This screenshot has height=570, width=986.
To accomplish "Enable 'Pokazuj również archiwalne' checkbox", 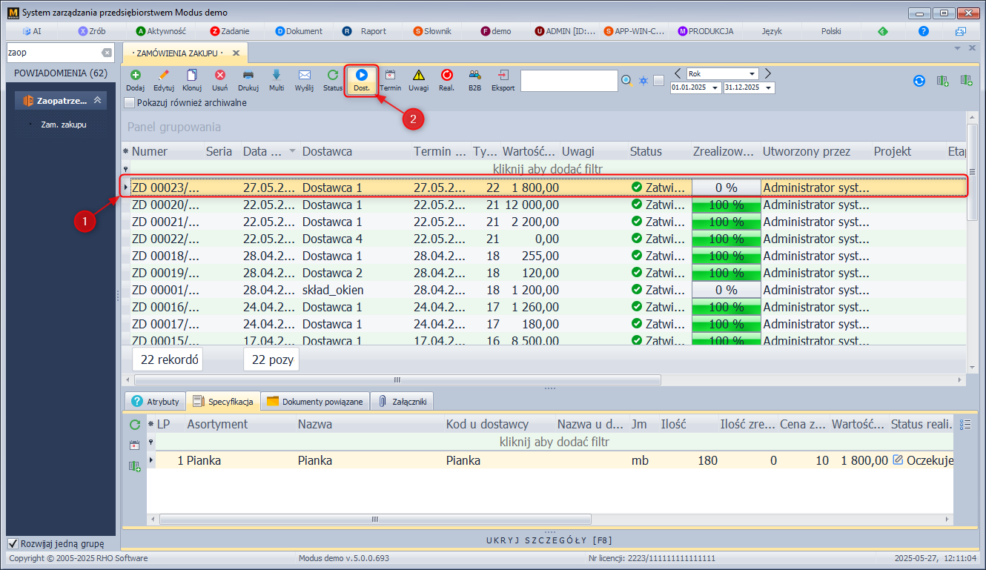I will click(130, 103).
